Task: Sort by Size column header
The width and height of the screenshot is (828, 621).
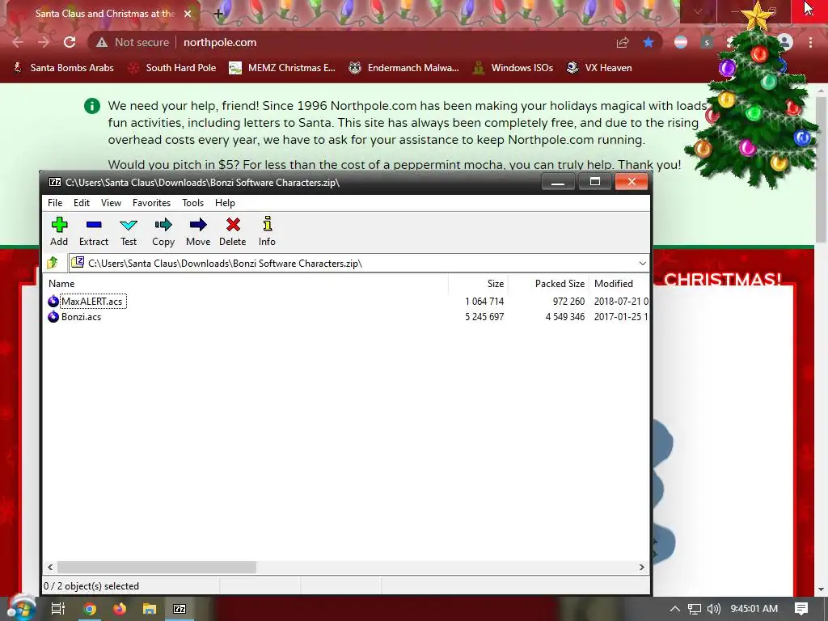Action: pyautogui.click(x=479, y=284)
